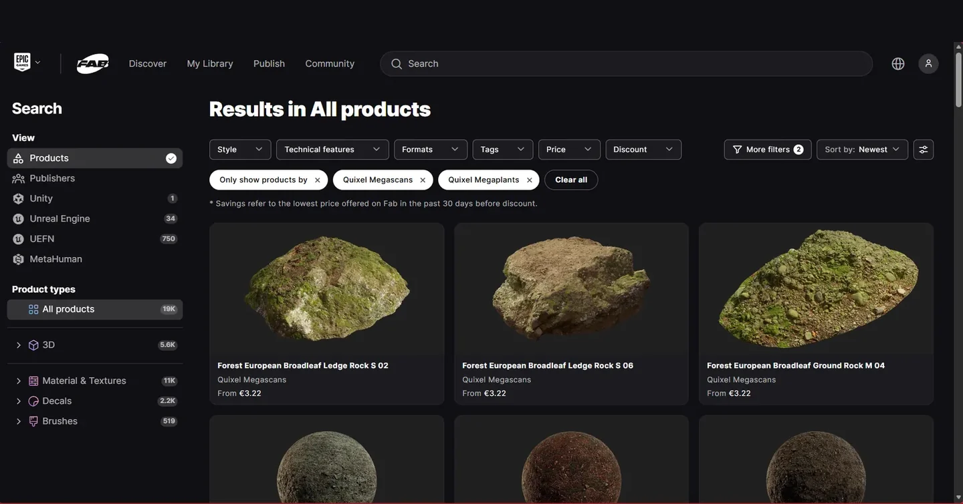Select the Unity view option
The width and height of the screenshot is (963, 504).
point(94,198)
